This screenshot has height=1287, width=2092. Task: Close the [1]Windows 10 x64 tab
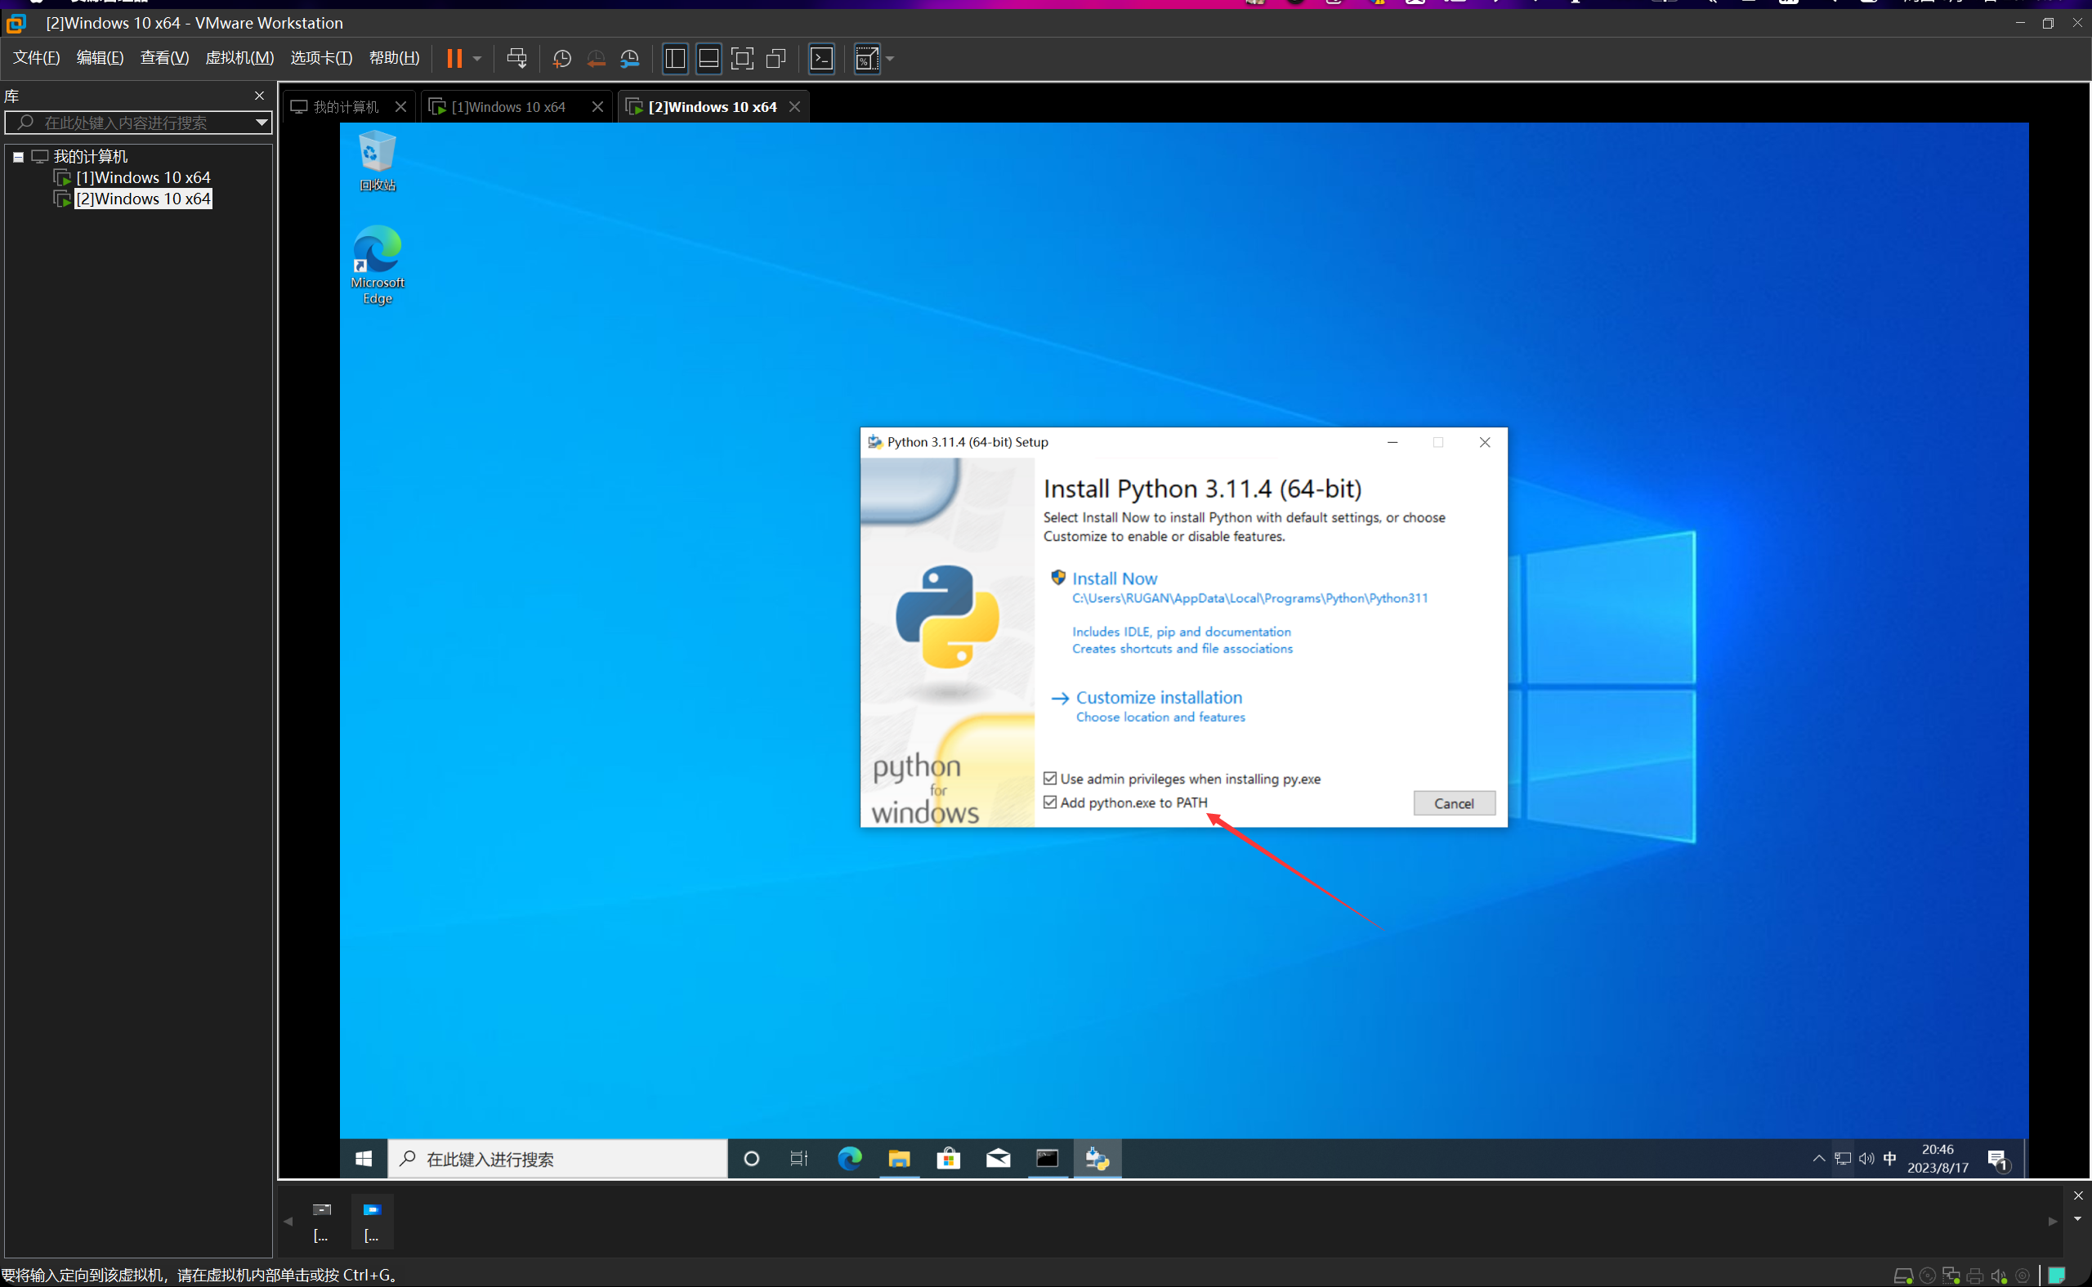coord(597,106)
